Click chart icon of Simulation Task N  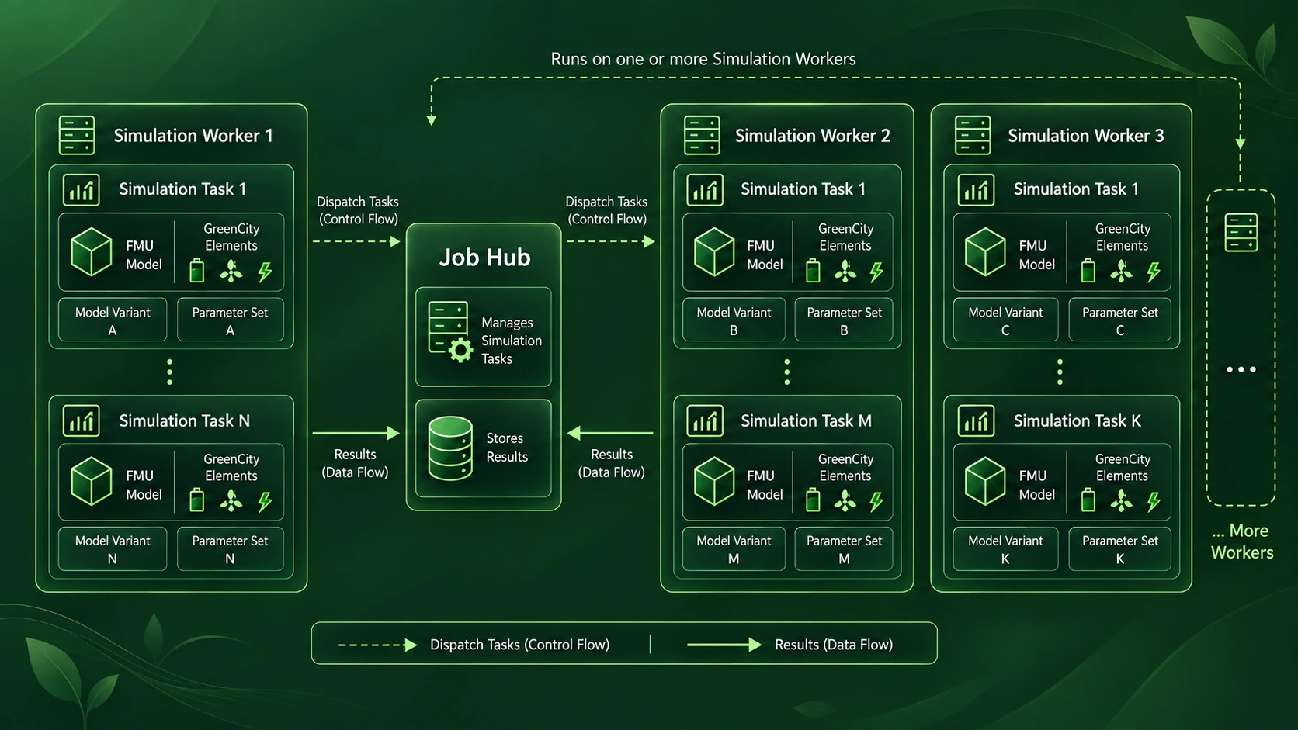(82, 421)
